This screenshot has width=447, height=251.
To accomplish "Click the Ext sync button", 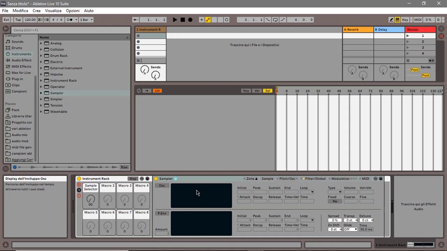I will coord(6,20).
